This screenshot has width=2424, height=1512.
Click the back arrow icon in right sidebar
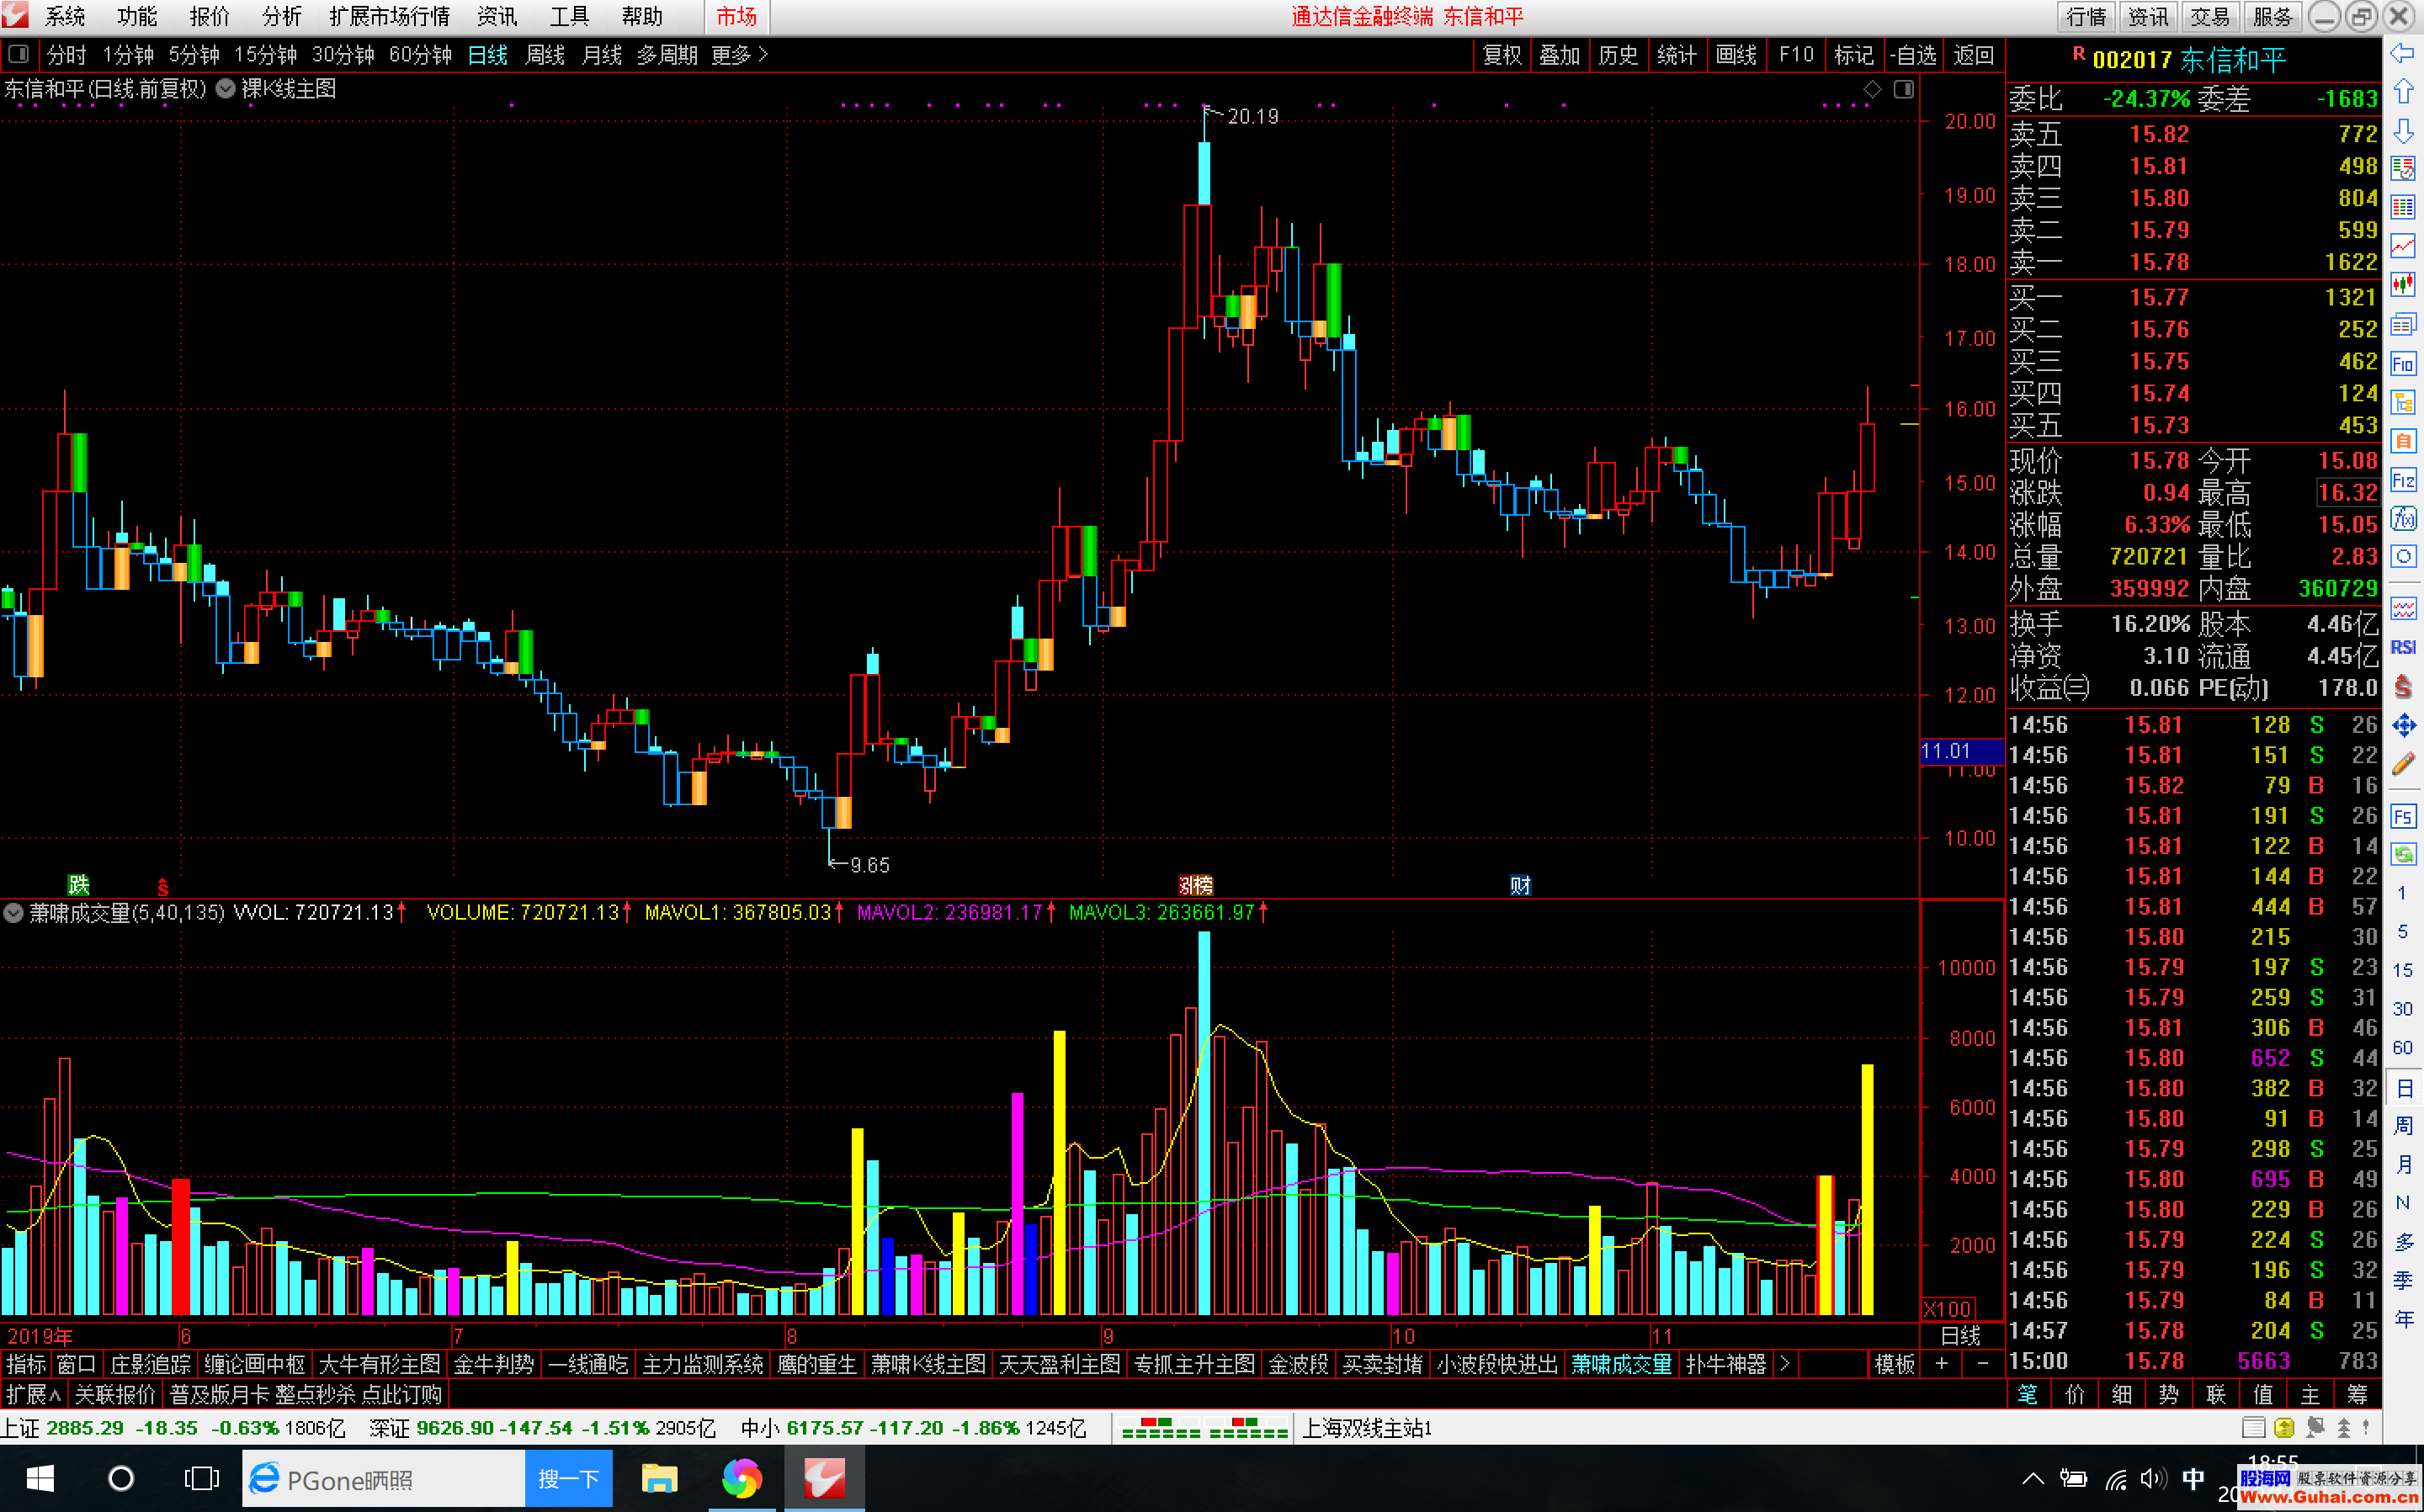pyautogui.click(x=2403, y=53)
